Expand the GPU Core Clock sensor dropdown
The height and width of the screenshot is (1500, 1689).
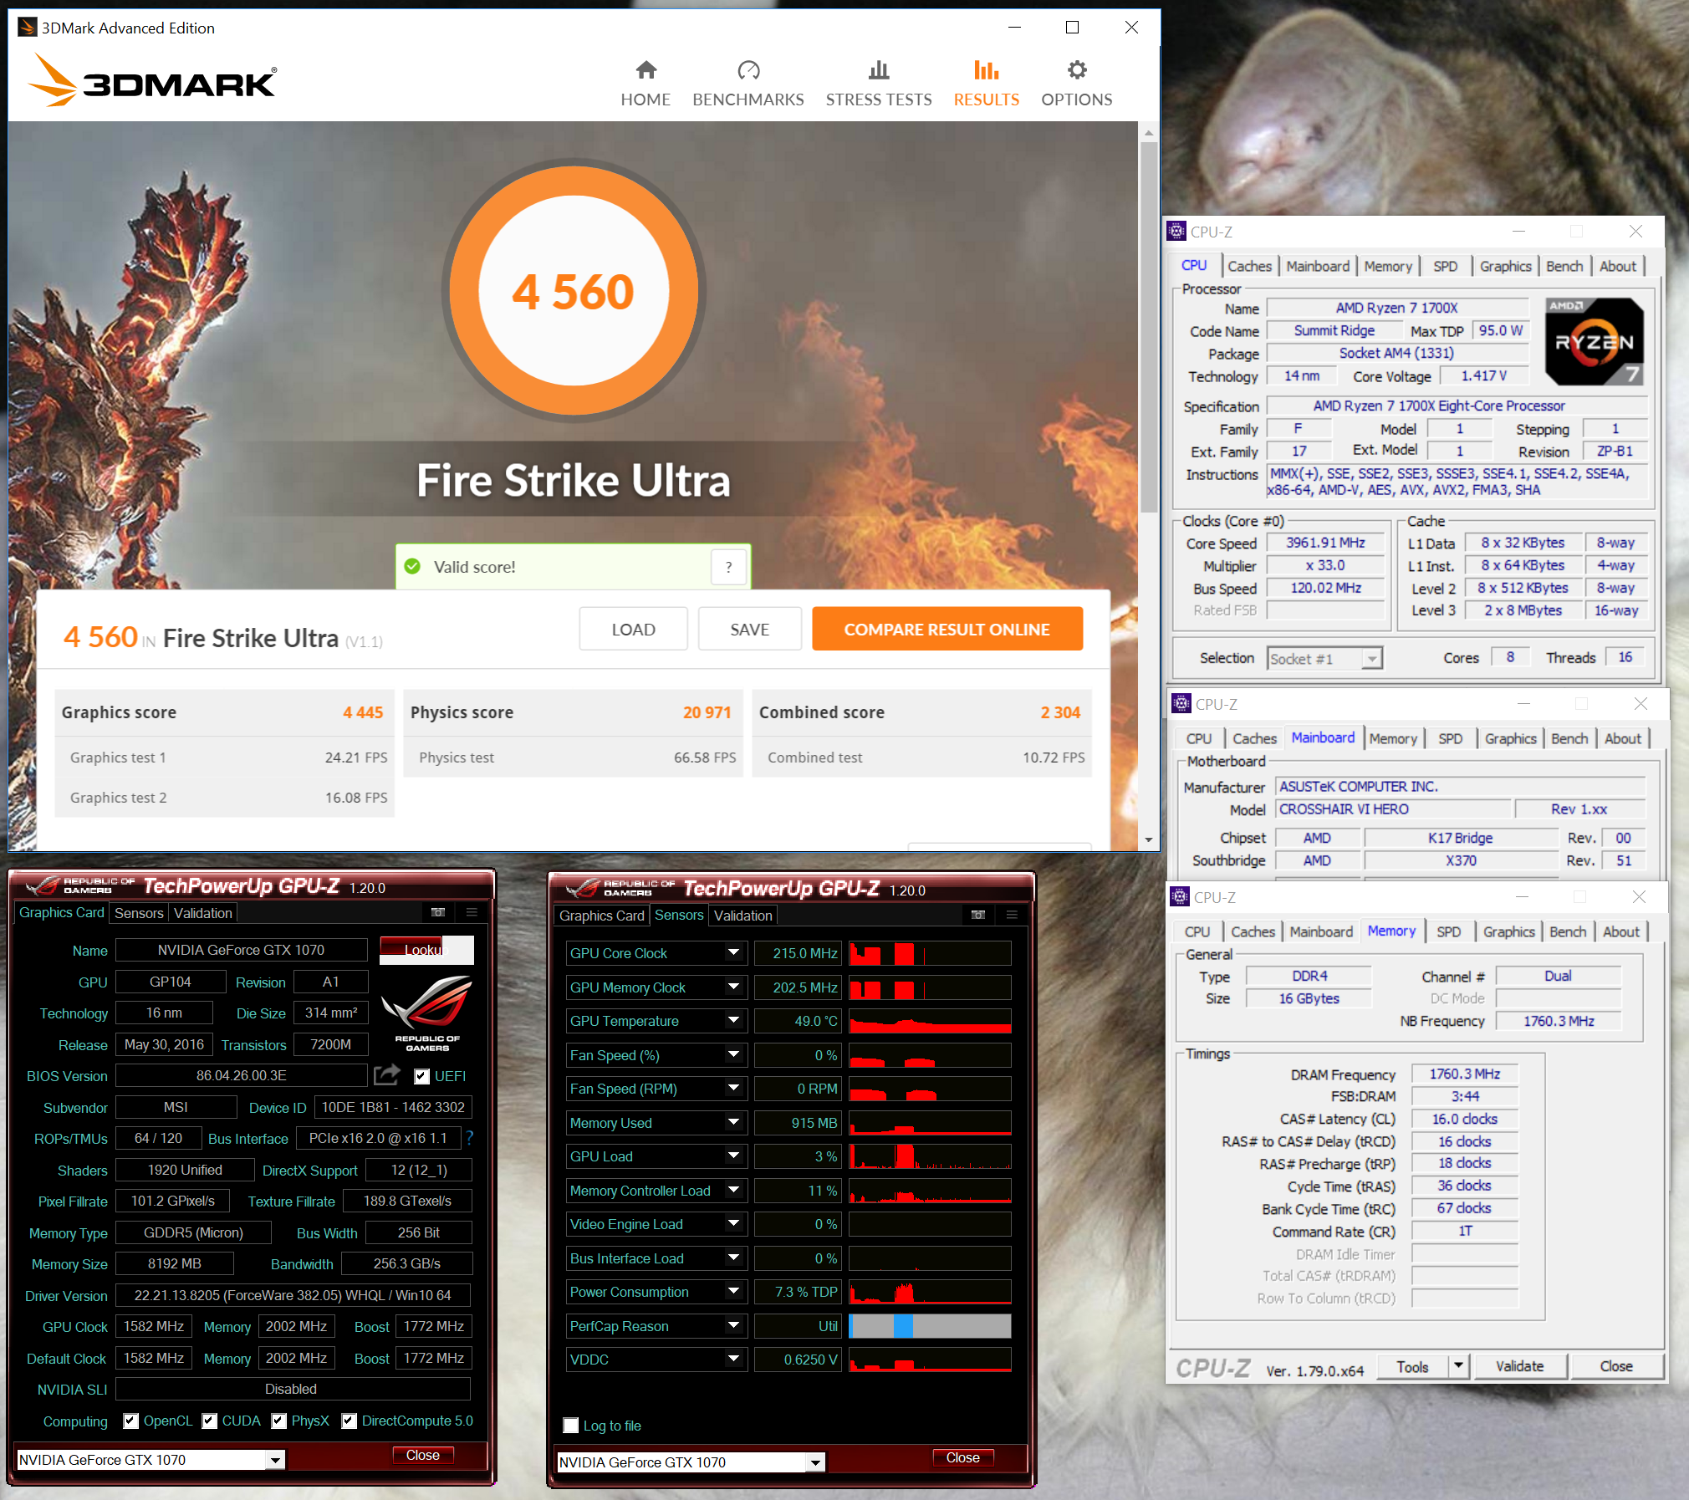[x=733, y=953]
